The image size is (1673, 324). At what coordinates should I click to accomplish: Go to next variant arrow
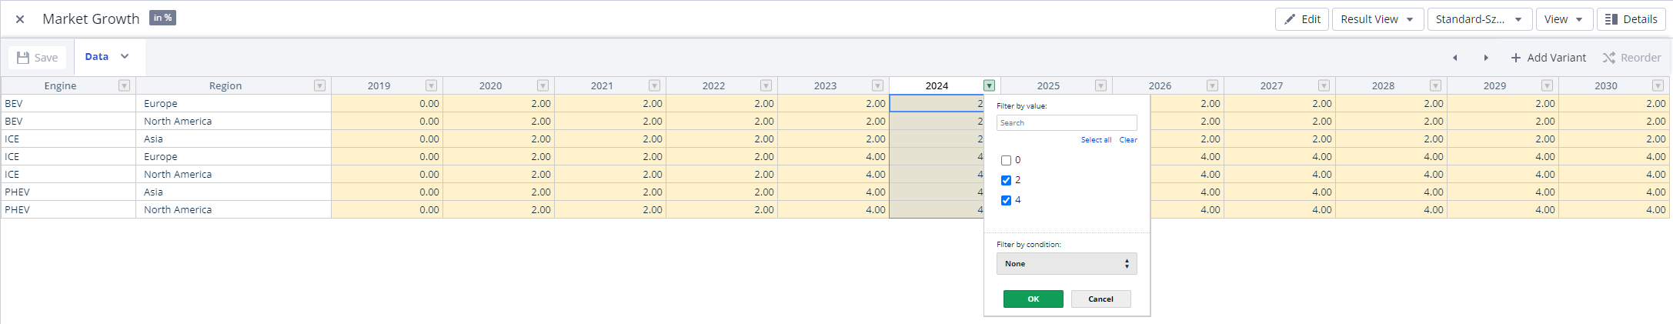coord(1485,58)
